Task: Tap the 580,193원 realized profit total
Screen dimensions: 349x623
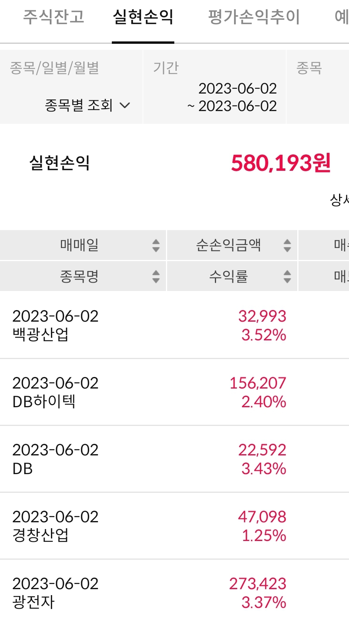Action: pyautogui.click(x=281, y=163)
